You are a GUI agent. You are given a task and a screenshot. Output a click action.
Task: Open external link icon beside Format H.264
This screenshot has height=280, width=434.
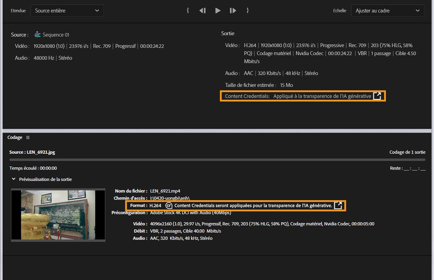click(338, 206)
